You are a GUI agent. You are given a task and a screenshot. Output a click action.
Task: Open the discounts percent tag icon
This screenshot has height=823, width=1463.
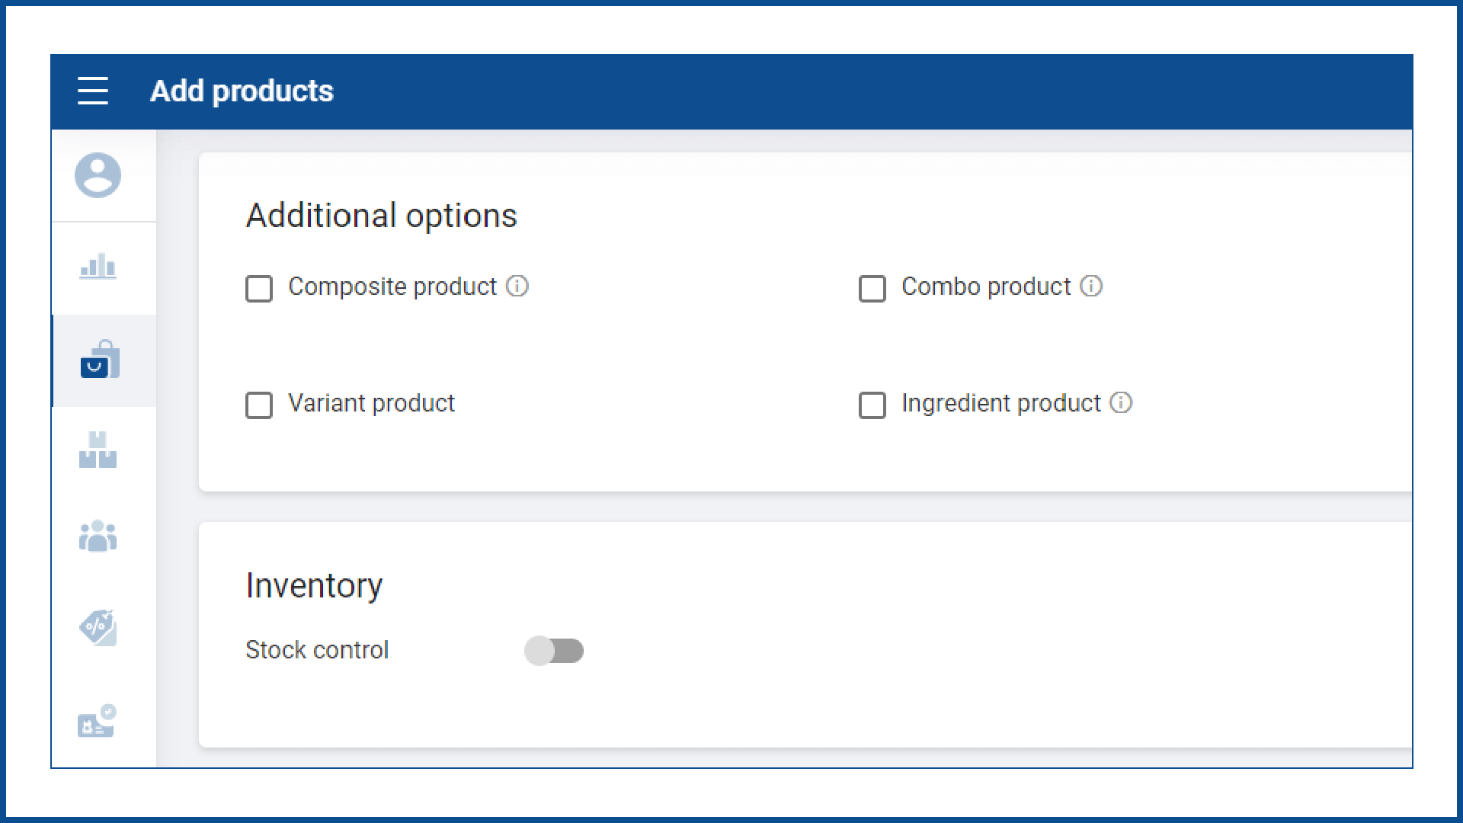click(x=98, y=628)
